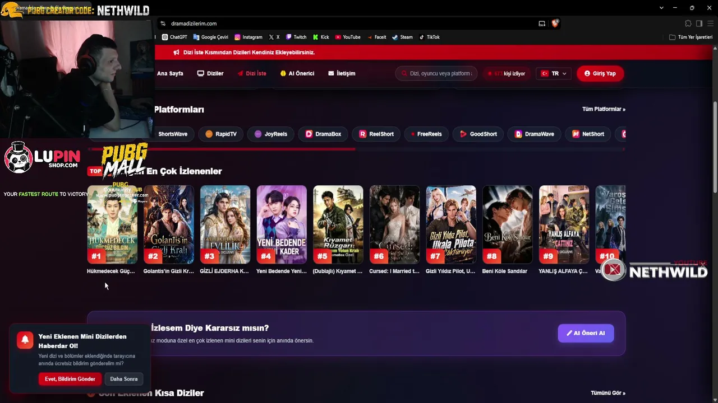Open the #8 Beni Köle Sandılar poster

(508, 224)
